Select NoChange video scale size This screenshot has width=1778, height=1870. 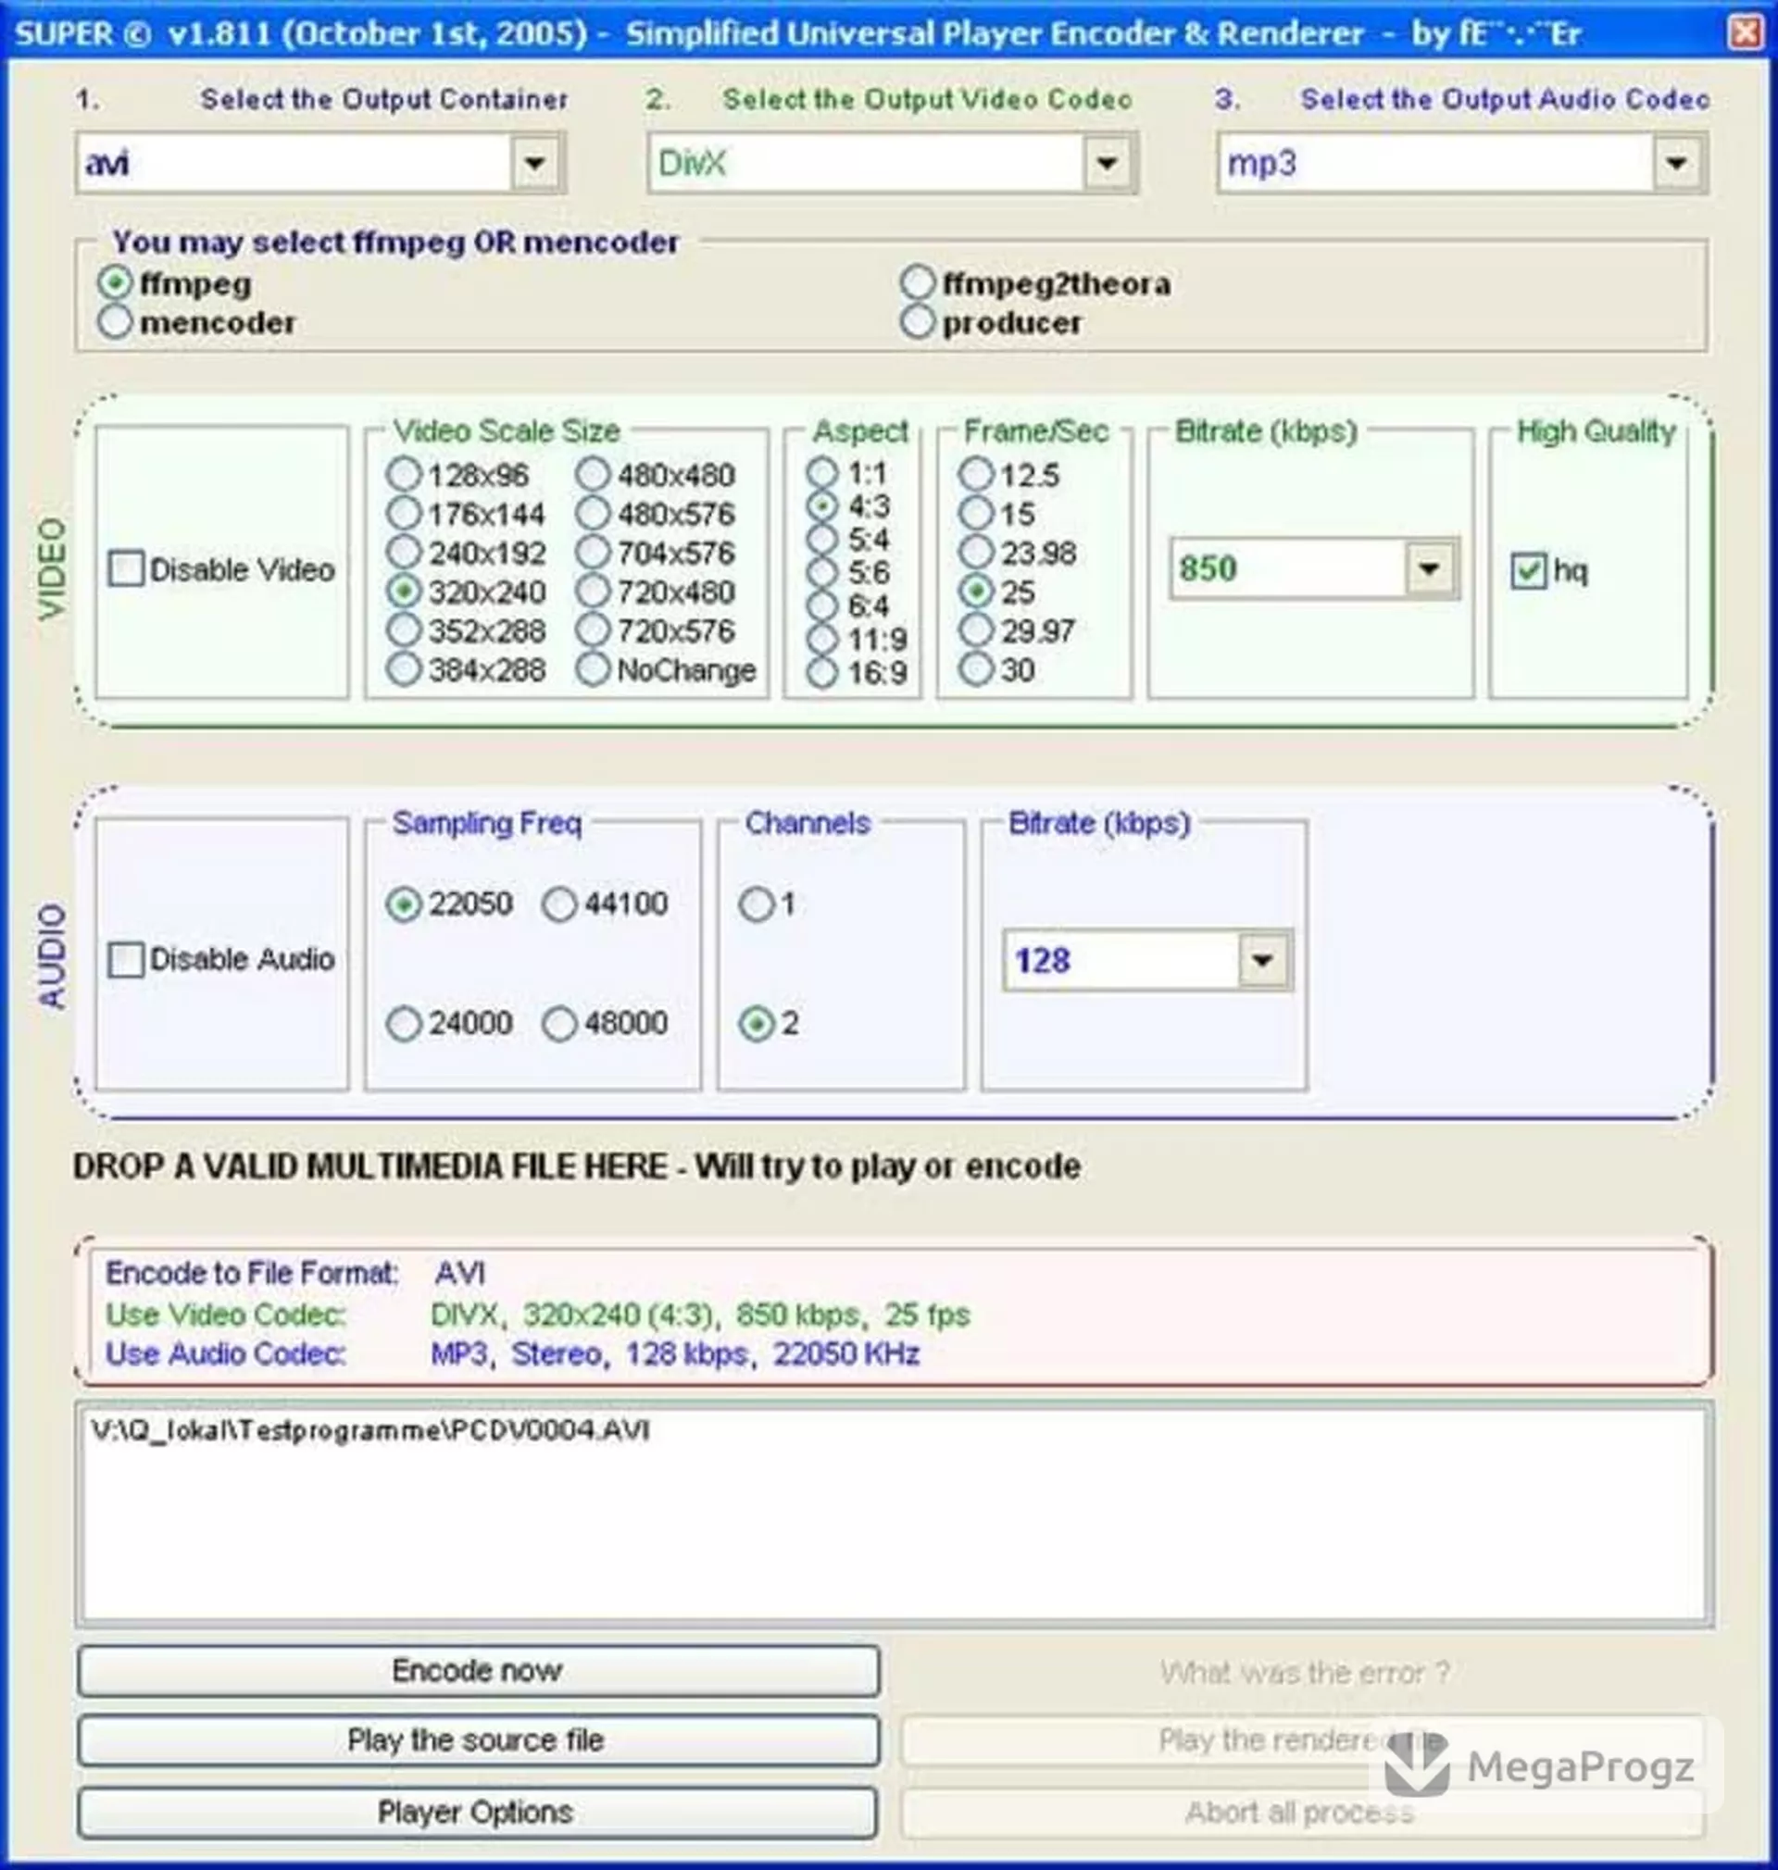tap(593, 668)
